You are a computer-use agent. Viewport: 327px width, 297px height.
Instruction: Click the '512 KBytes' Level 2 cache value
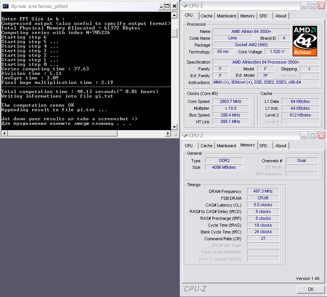[300, 115]
